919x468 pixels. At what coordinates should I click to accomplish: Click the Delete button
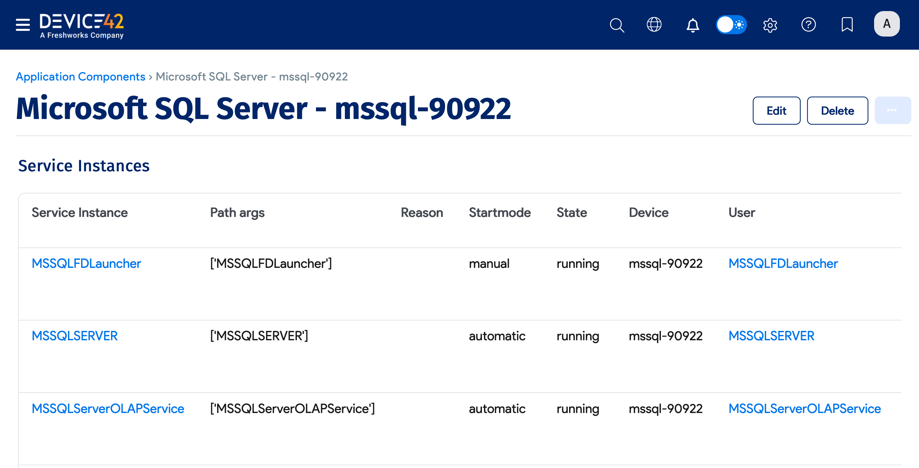(x=837, y=111)
